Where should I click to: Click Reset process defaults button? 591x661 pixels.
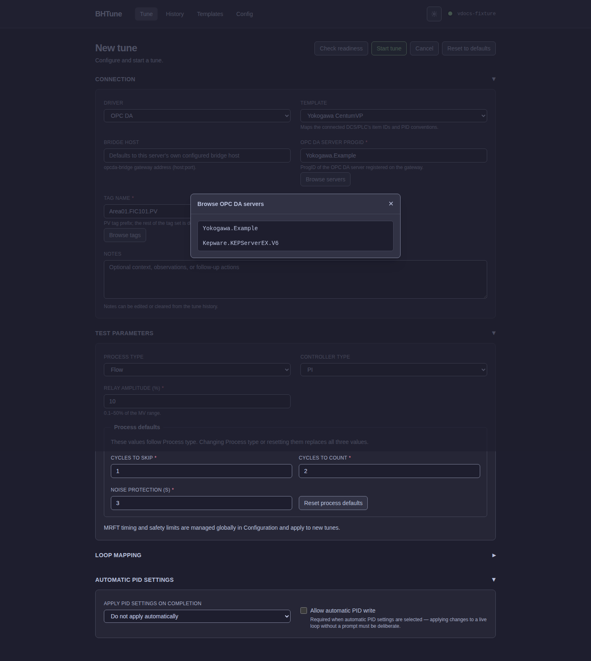(x=333, y=503)
